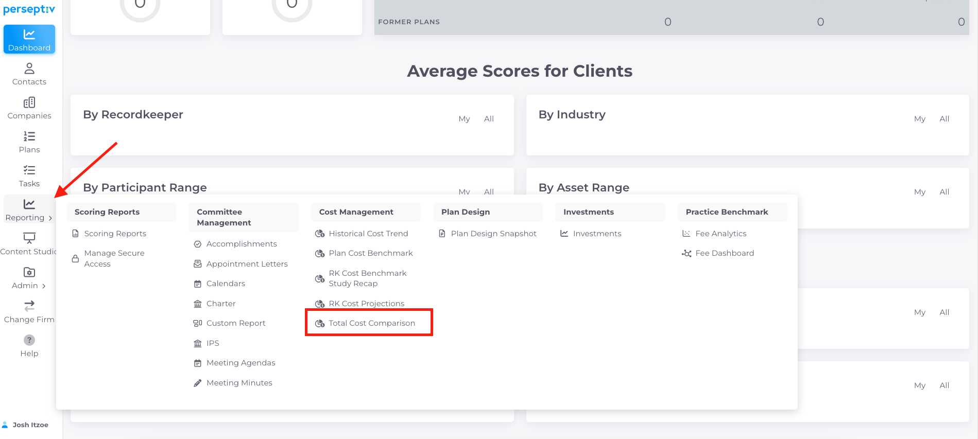The image size is (978, 439).
Task: Open the Help question mark icon
Action: pos(29,340)
